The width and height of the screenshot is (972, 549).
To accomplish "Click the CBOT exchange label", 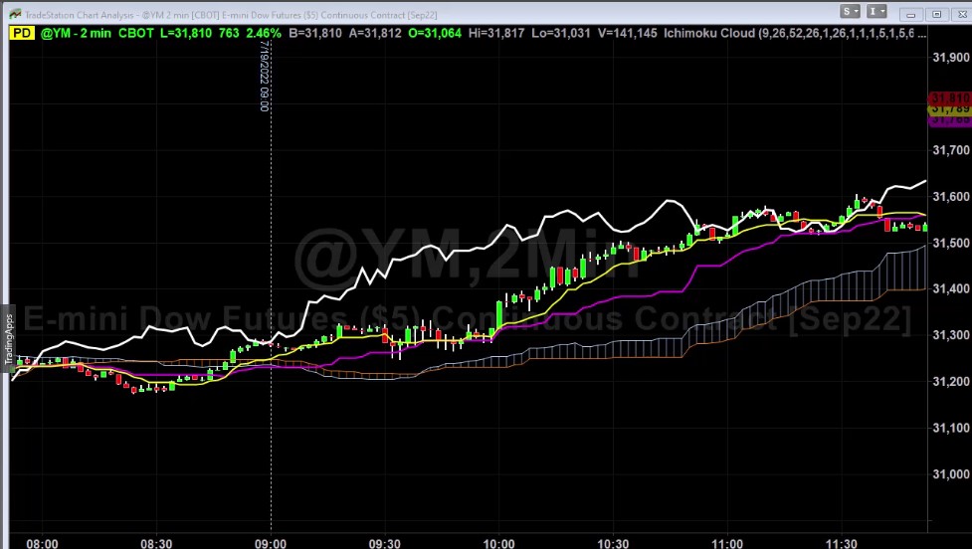I will (x=135, y=33).
